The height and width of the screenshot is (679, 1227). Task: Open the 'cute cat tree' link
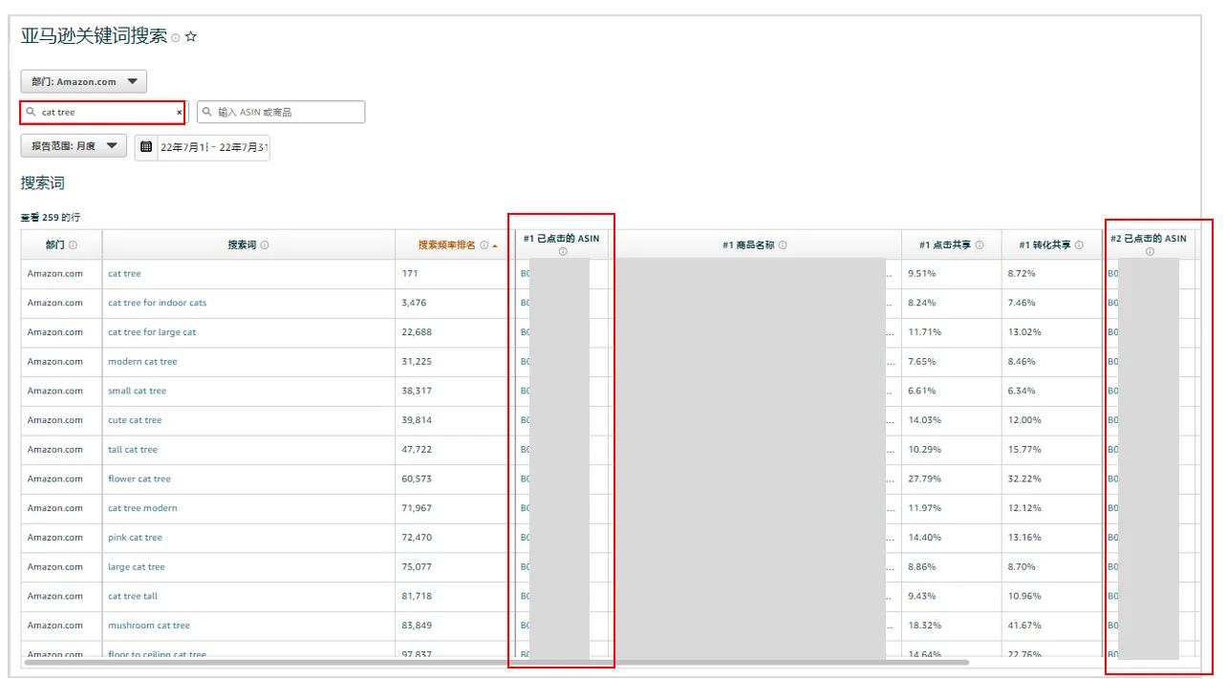click(135, 420)
